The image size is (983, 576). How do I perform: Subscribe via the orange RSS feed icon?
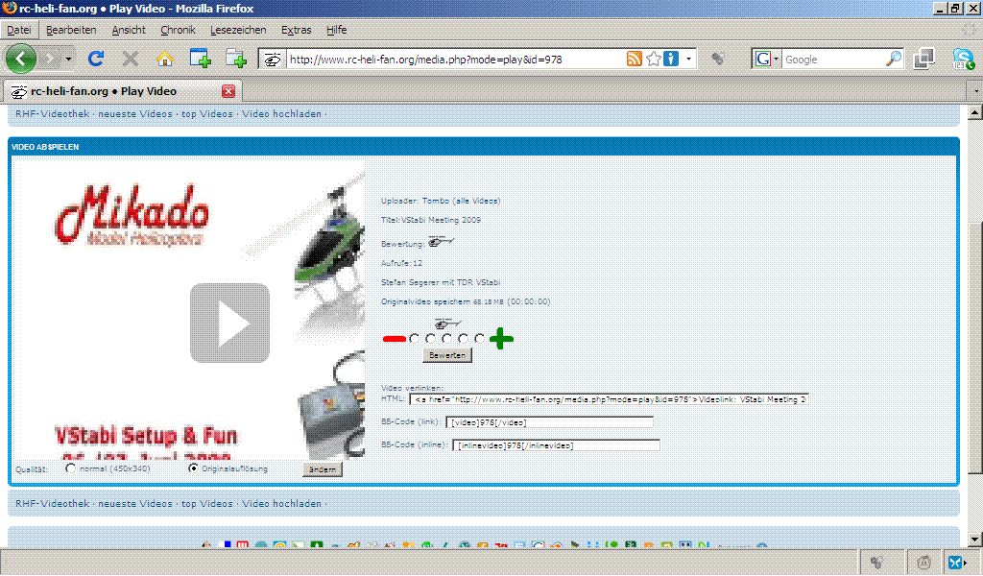(635, 59)
